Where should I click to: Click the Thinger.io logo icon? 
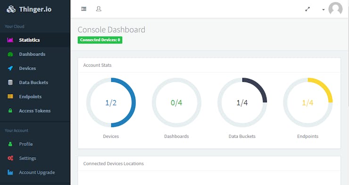tap(11, 9)
